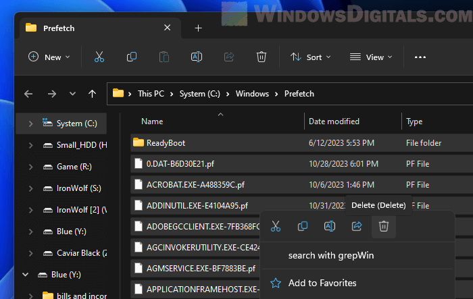The width and height of the screenshot is (473, 299).
Task: Open chevron after This PC in breadcrumb
Action: coord(172,94)
